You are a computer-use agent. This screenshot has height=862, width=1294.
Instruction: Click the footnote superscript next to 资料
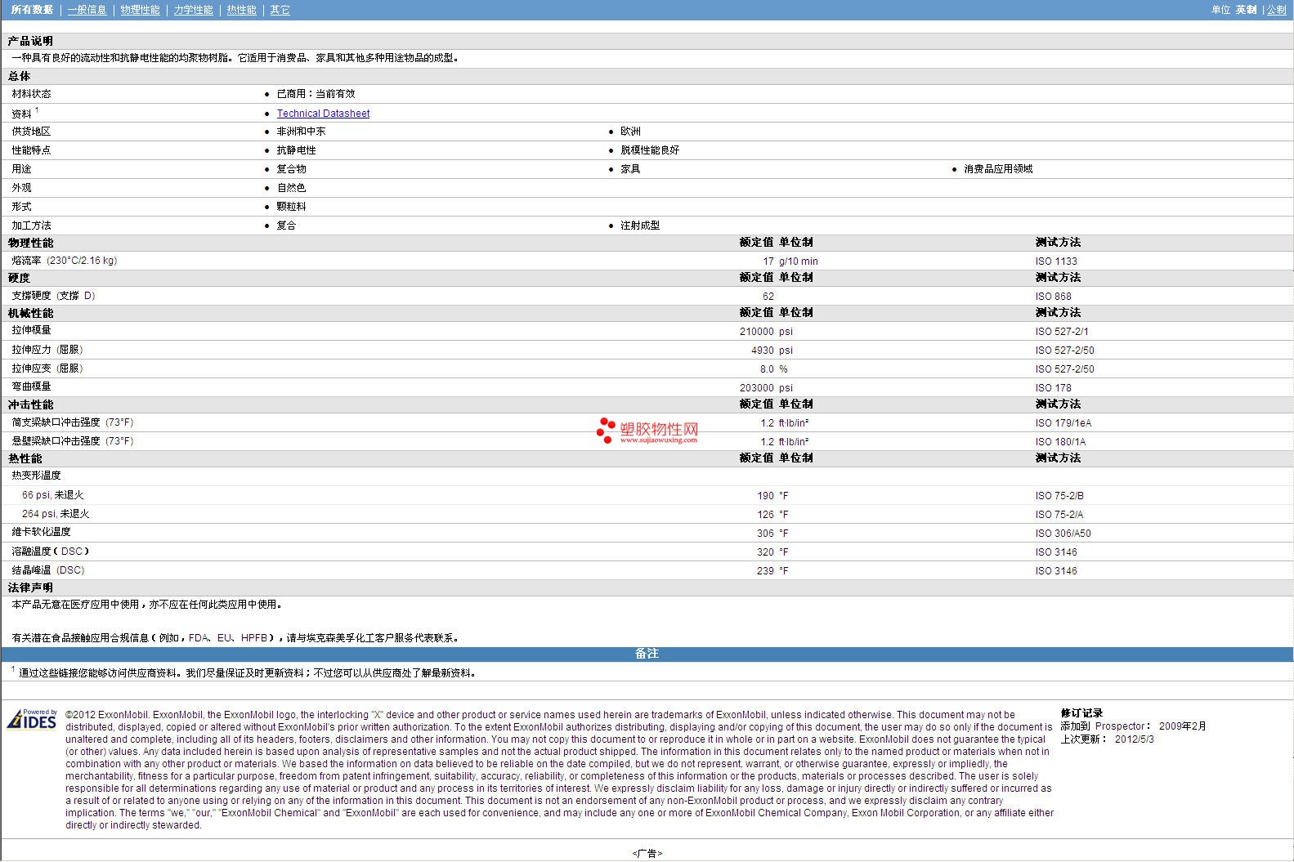(37, 110)
